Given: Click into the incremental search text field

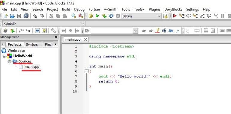Looking at the screenshot, I should click(x=112, y=31).
